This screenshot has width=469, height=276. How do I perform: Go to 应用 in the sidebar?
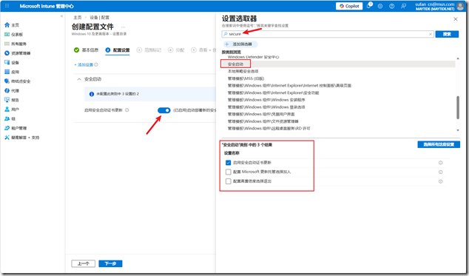pyautogui.click(x=12, y=72)
